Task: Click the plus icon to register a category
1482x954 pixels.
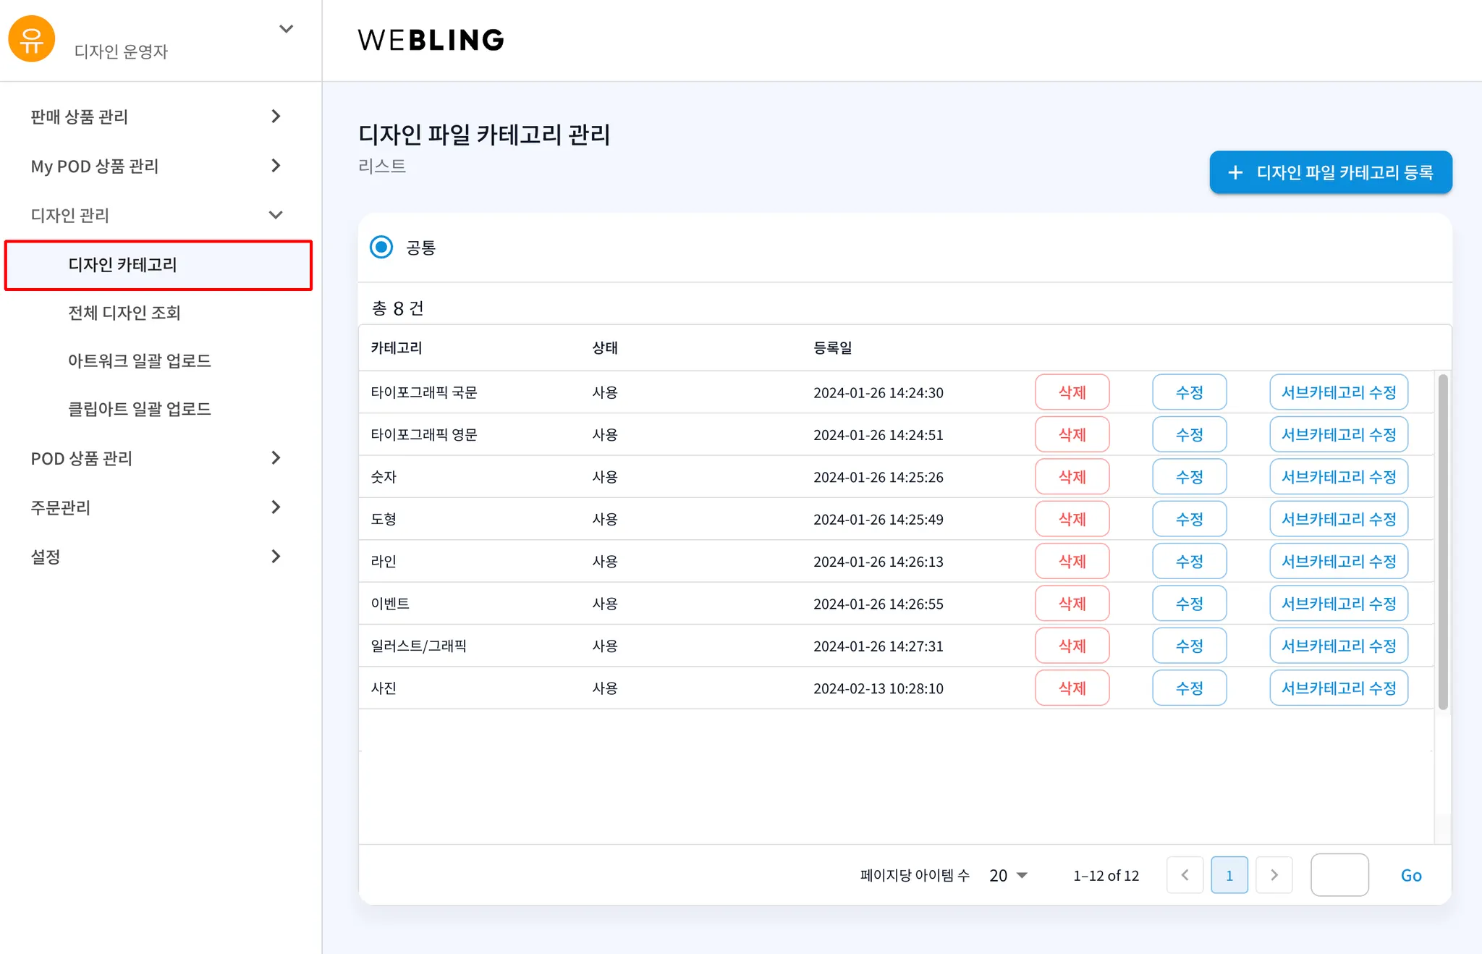Action: click(1235, 173)
